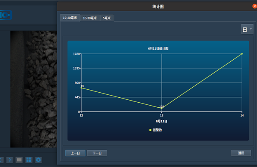Screen dimensions: 257x167
Task: Click the 下一日 button
Action: (x=97, y=153)
